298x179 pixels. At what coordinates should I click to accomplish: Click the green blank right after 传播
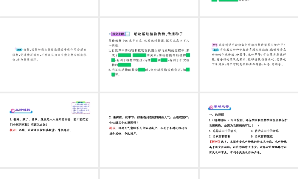pos(154,60)
